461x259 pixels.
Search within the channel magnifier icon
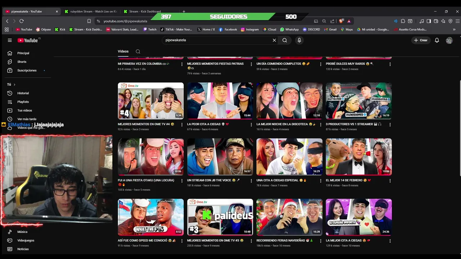(138, 51)
